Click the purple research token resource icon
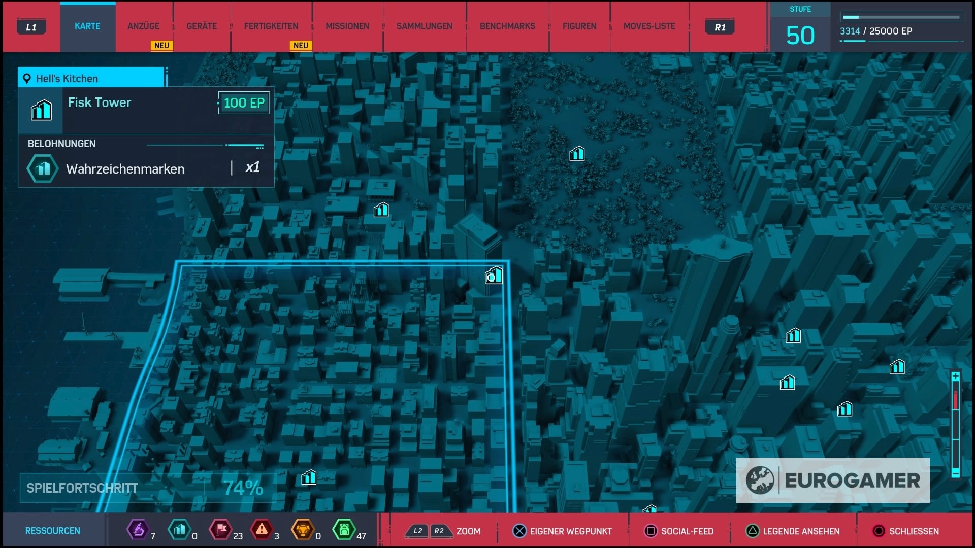The image size is (975, 548). tap(138, 530)
